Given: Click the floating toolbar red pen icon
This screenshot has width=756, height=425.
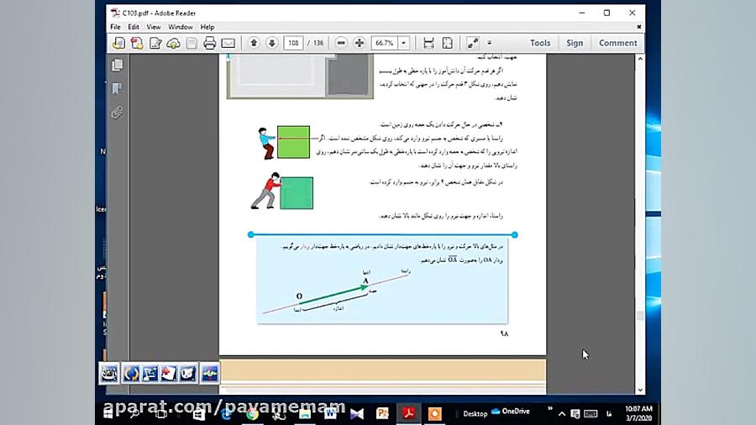Looking at the screenshot, I should [x=168, y=374].
